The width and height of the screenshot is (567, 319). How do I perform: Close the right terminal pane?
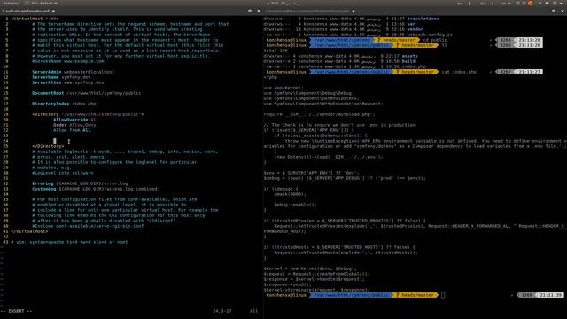pyautogui.click(x=563, y=12)
